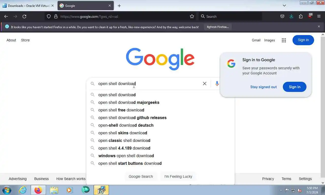Open the Firefox hamburger application menu
The width and height of the screenshot is (325, 195).
click(x=319, y=17)
